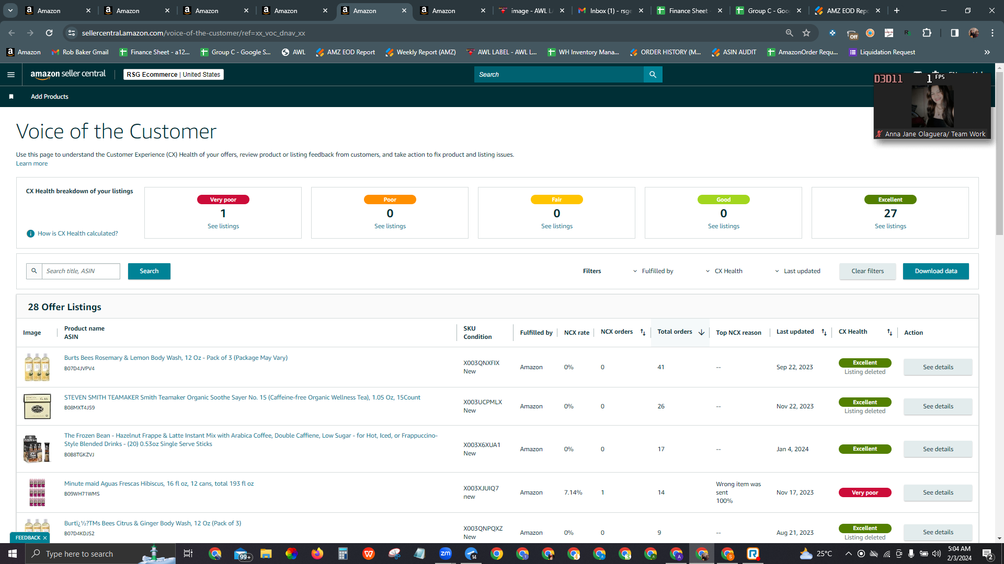Open Burts Bees Rosemary & Lemon listing link
Image resolution: width=1004 pixels, height=564 pixels.
(176, 358)
